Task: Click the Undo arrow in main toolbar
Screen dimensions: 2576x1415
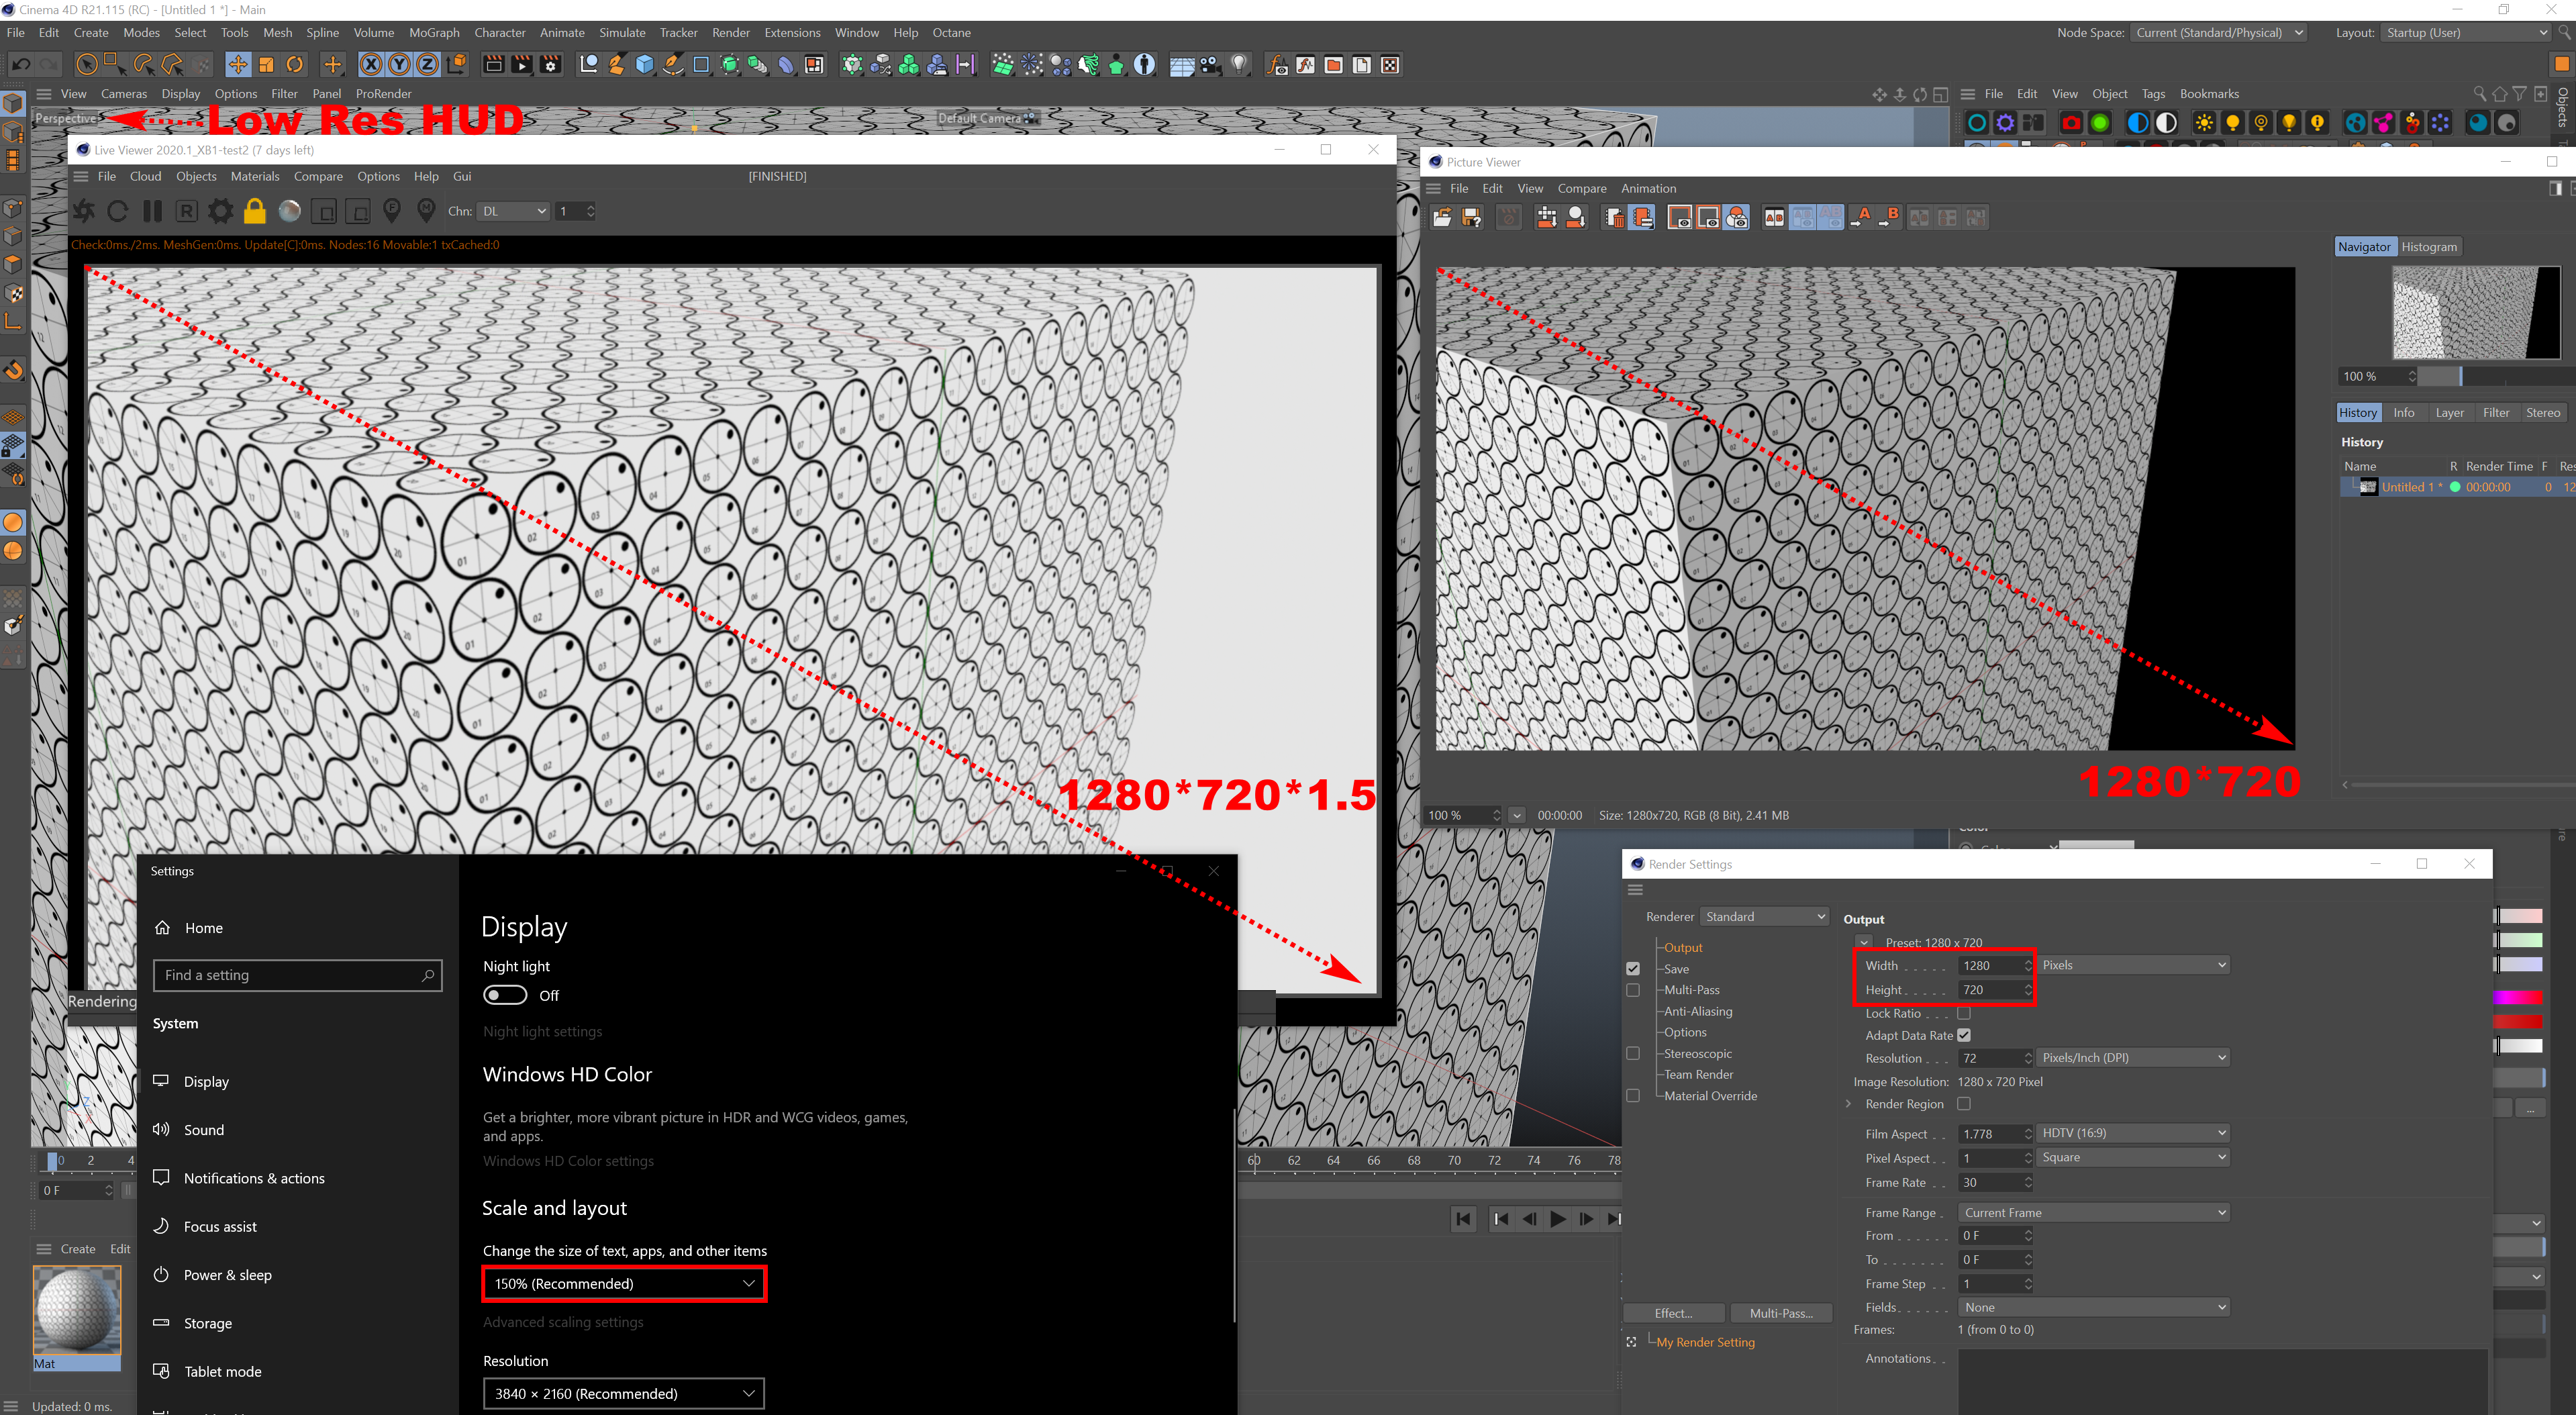Action: (x=20, y=65)
